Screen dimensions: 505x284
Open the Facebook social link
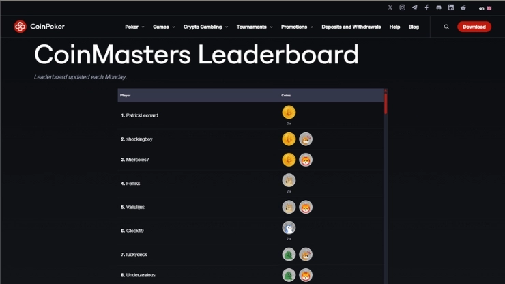tap(427, 8)
